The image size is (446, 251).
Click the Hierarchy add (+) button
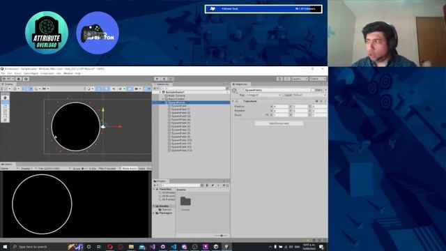155,89
